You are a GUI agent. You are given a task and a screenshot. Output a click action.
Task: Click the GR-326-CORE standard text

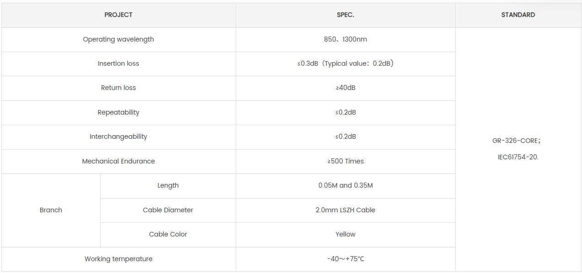[x=517, y=141]
